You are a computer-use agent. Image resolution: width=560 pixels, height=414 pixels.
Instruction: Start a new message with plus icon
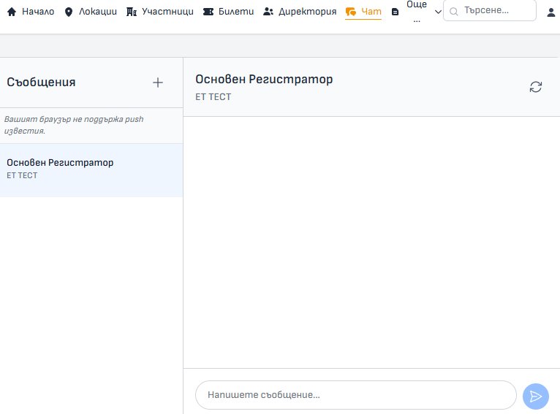click(157, 83)
